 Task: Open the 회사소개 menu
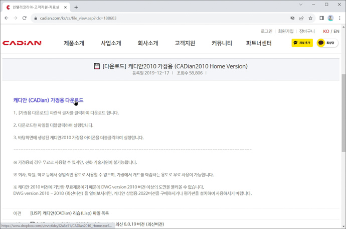click(148, 43)
